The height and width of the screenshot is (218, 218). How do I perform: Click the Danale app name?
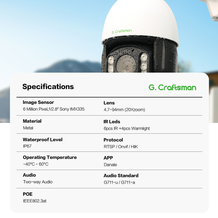(110, 165)
